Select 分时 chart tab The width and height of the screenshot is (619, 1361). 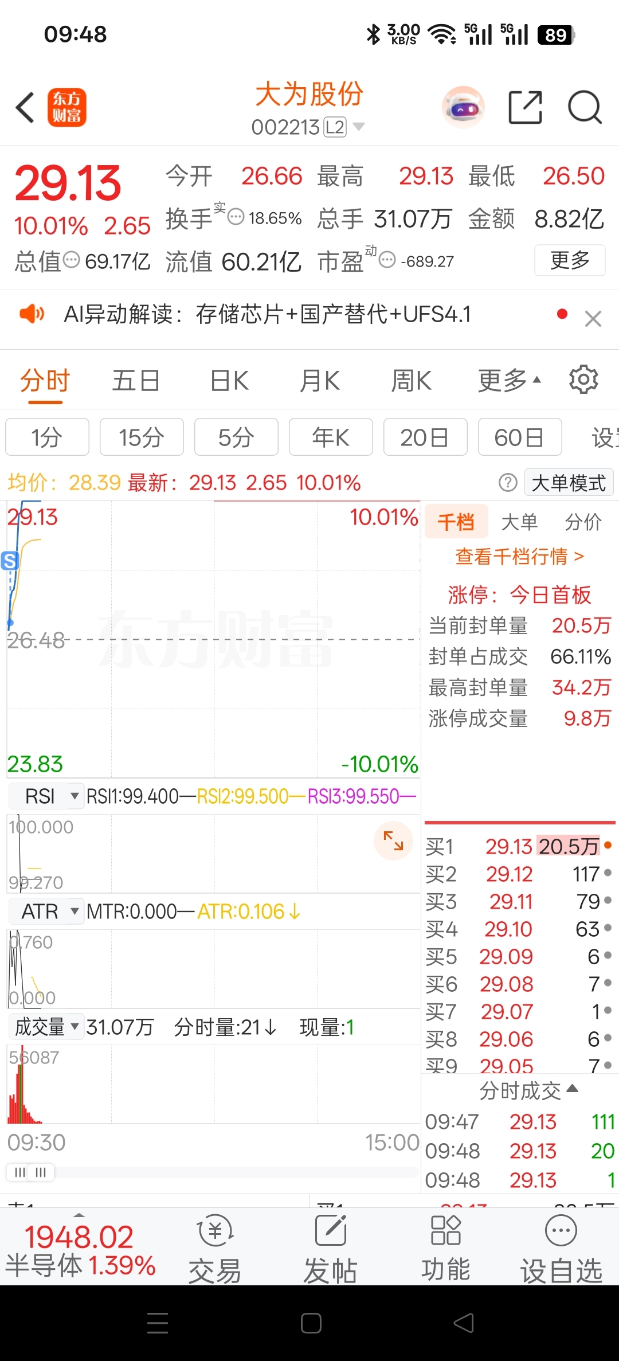[45, 380]
